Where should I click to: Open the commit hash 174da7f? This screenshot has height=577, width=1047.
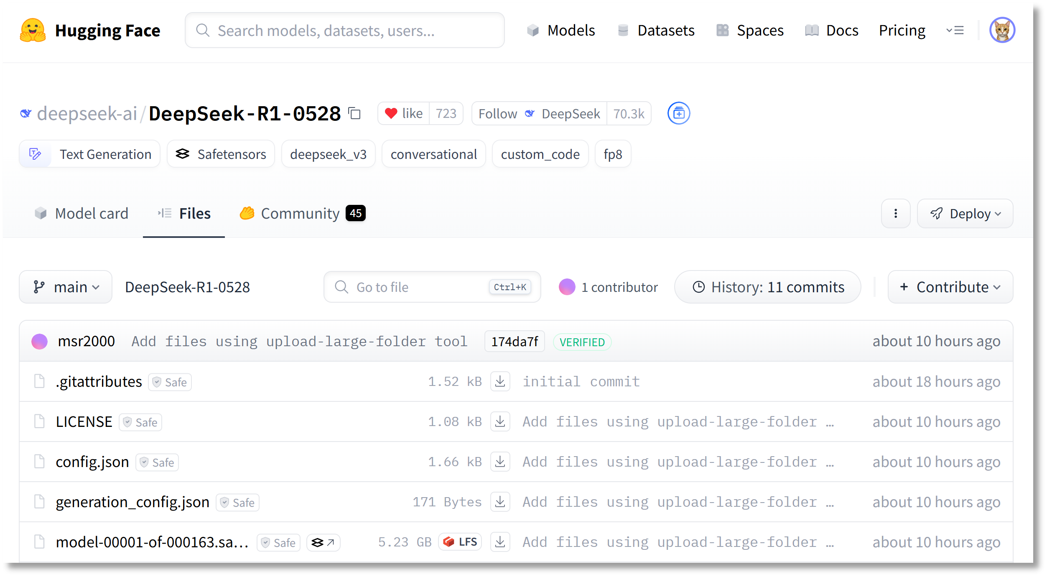(515, 342)
